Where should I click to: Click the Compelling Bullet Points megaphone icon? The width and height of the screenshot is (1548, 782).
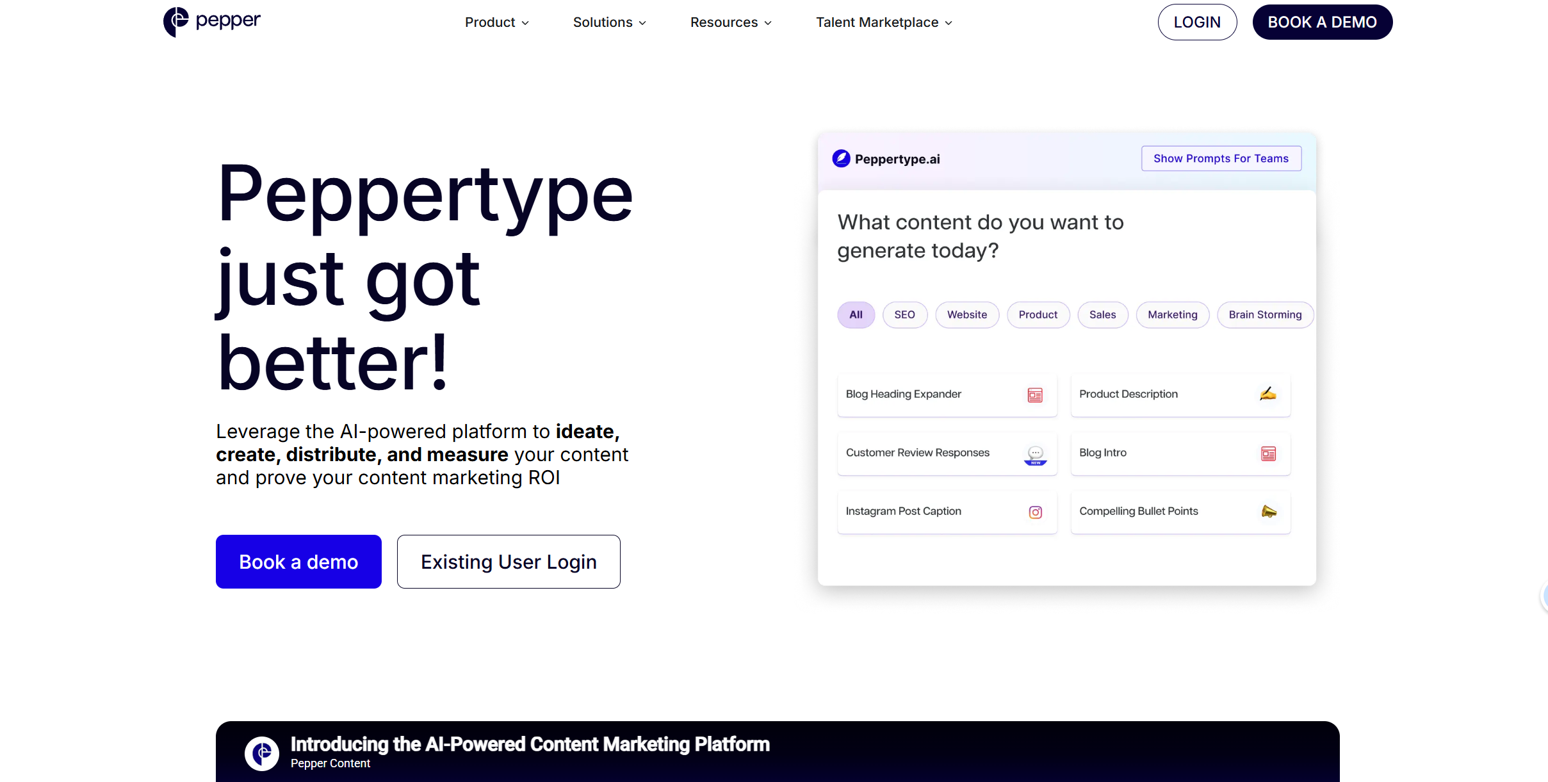point(1269,511)
